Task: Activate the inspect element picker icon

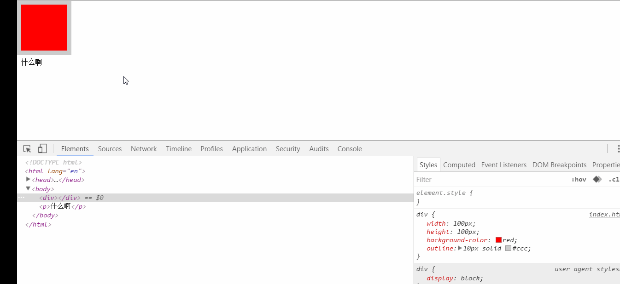Action: point(27,148)
